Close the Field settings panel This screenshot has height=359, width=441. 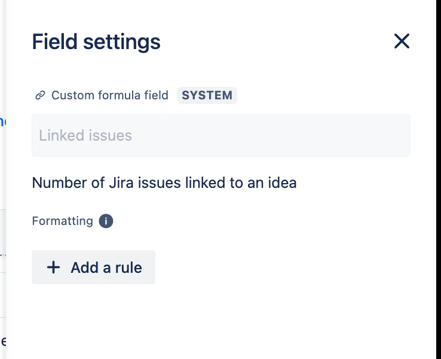[402, 41]
